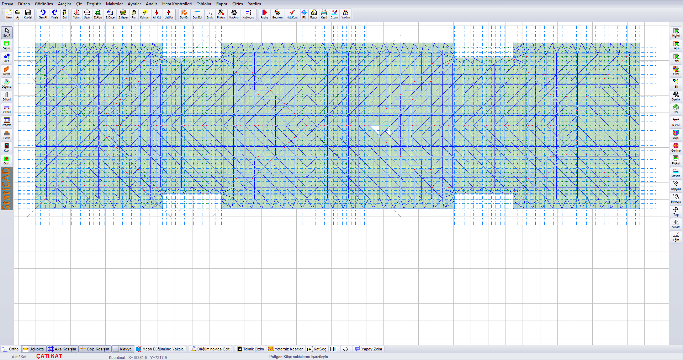Go to lower floor with Alt Kat
This screenshot has width=683, height=360.
point(157,14)
